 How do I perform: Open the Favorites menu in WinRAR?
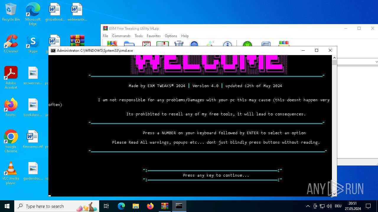(x=154, y=36)
